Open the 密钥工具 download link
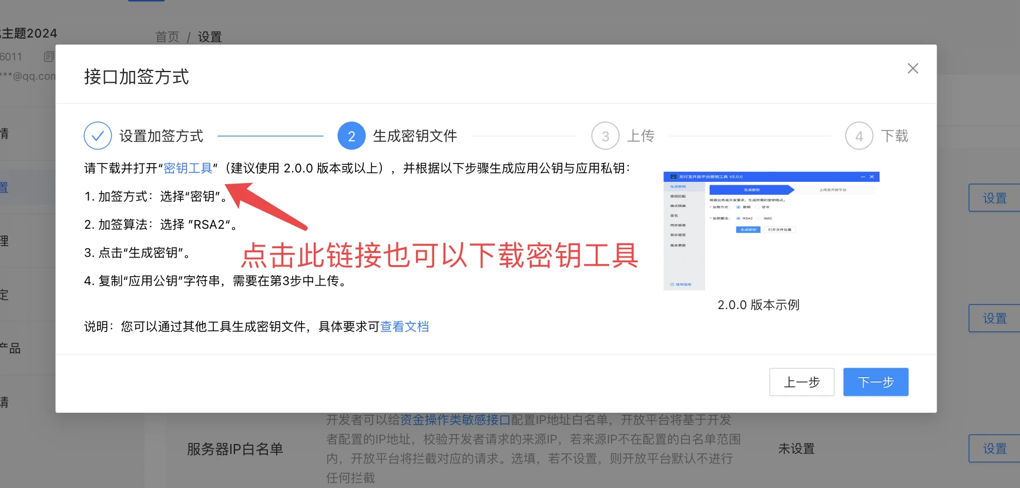The width and height of the screenshot is (1020, 488). [x=188, y=168]
